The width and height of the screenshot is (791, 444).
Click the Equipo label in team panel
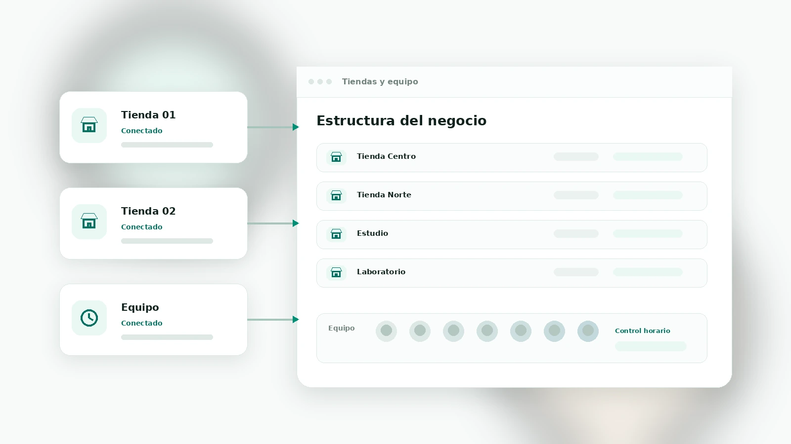(342, 328)
